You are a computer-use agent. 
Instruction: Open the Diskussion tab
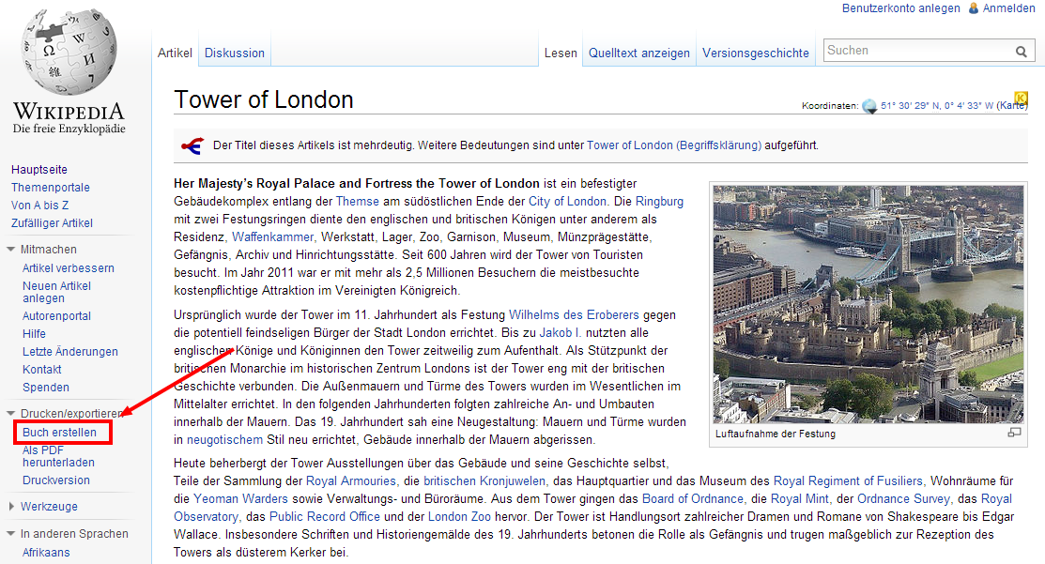(x=235, y=53)
